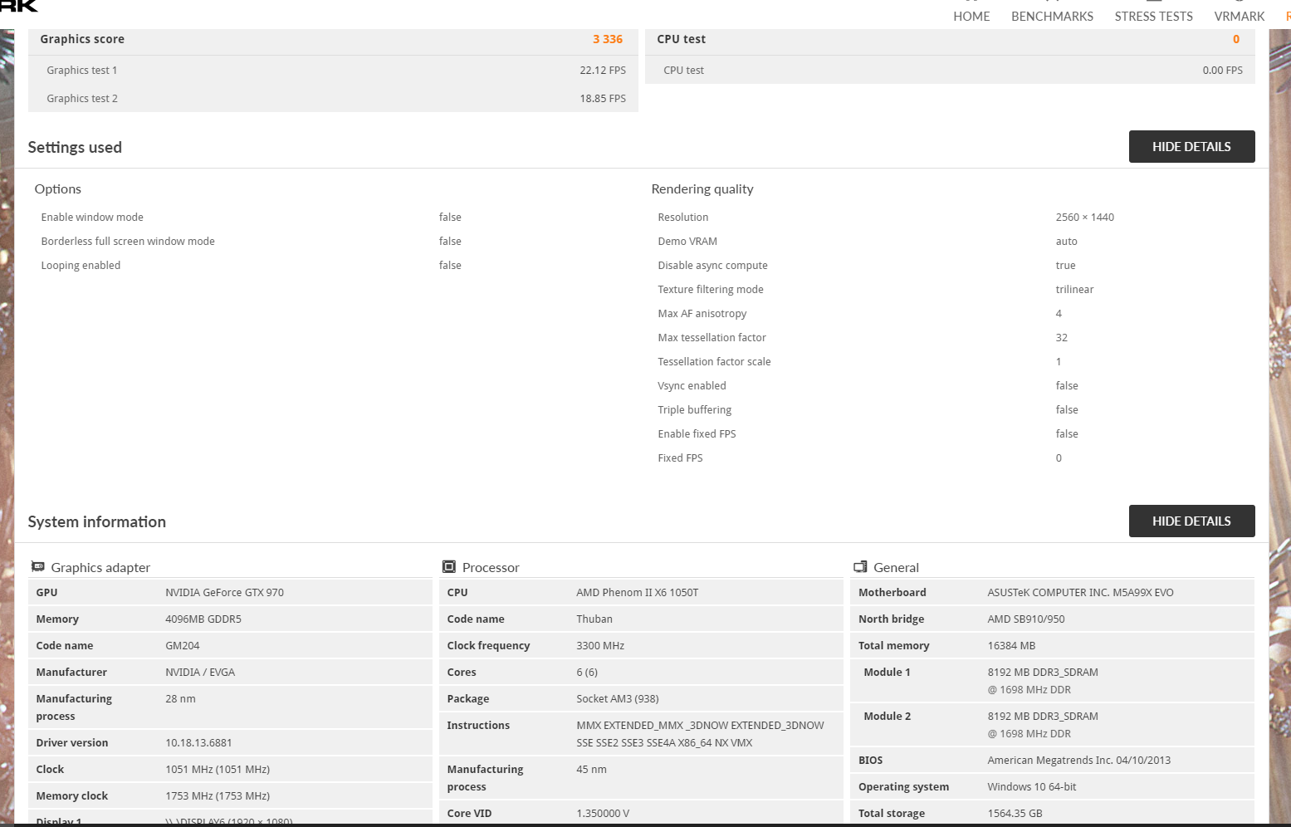Select motherboard ASUSTeK M5A99X EVO value
Viewport: 1291px width, 827px height.
[x=1080, y=593]
